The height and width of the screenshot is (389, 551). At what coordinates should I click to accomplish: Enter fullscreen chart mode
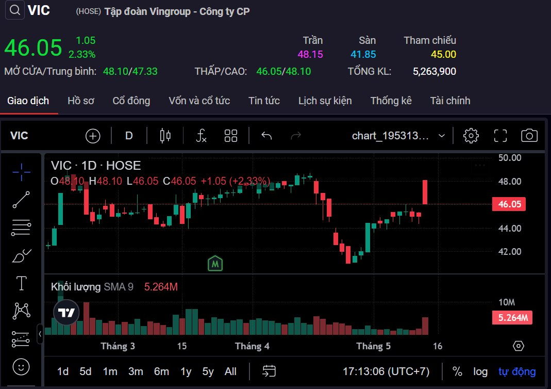tap(500, 136)
